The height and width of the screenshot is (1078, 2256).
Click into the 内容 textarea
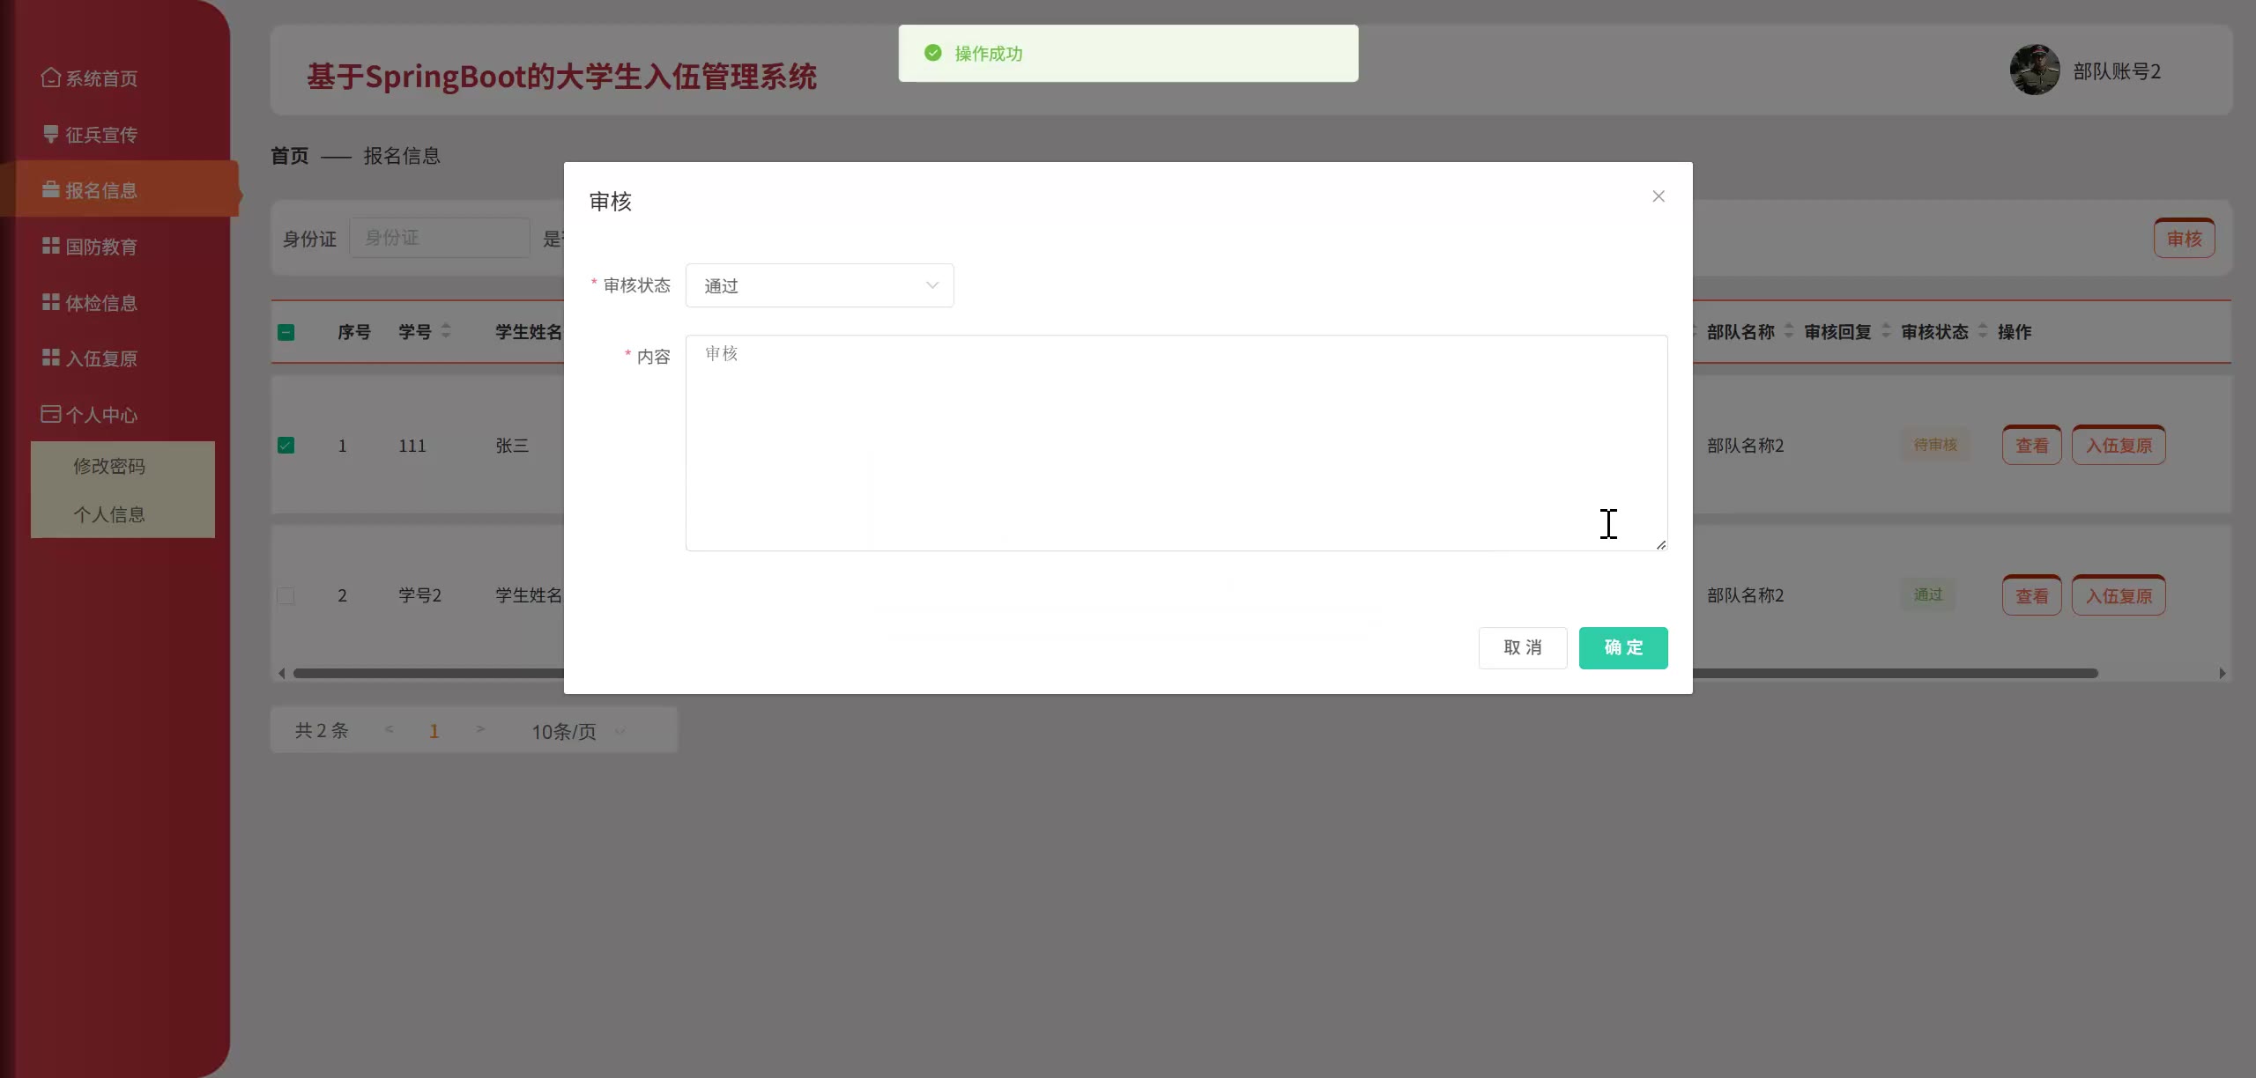click(x=1176, y=443)
